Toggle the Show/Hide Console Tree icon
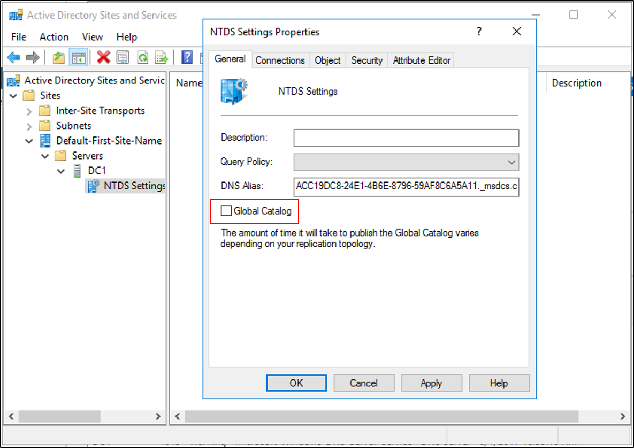The height and width of the screenshot is (448, 634). pos(78,57)
